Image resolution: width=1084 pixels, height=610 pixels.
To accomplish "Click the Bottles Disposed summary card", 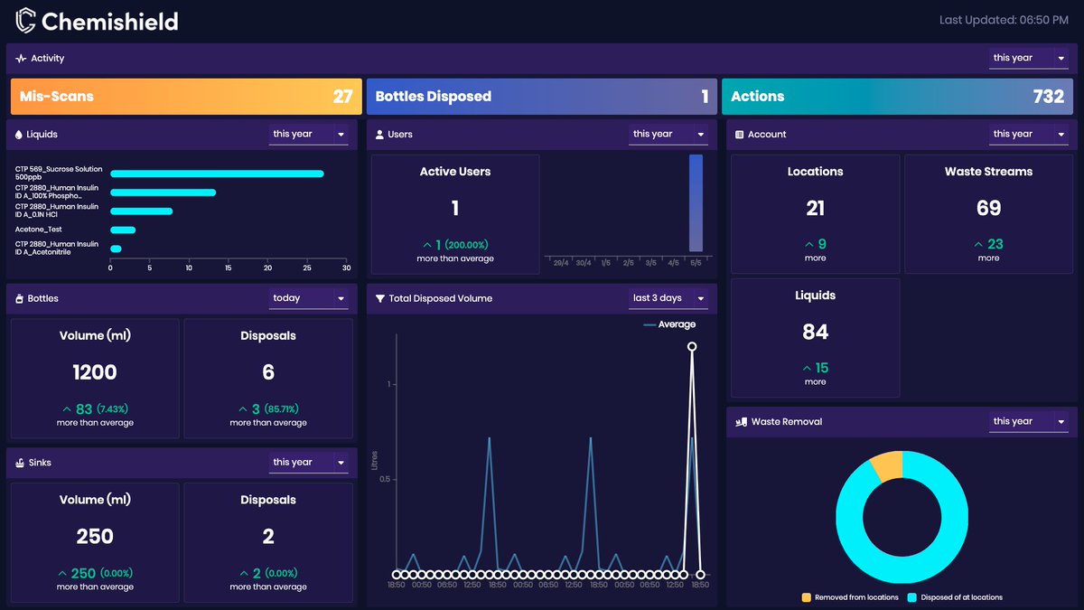I will click(x=542, y=97).
